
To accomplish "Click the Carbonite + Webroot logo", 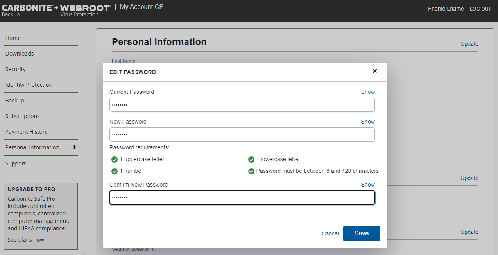I will pyautogui.click(x=56, y=11).
